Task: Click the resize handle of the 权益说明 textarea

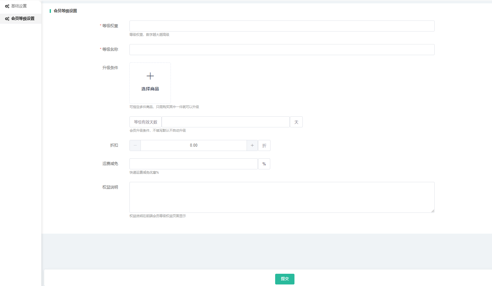Action: tap(433, 211)
